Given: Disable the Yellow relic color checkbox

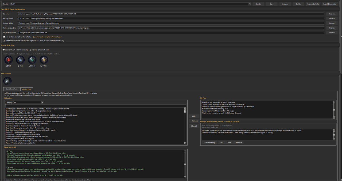Looking at the screenshot, I should click(x=41, y=66).
